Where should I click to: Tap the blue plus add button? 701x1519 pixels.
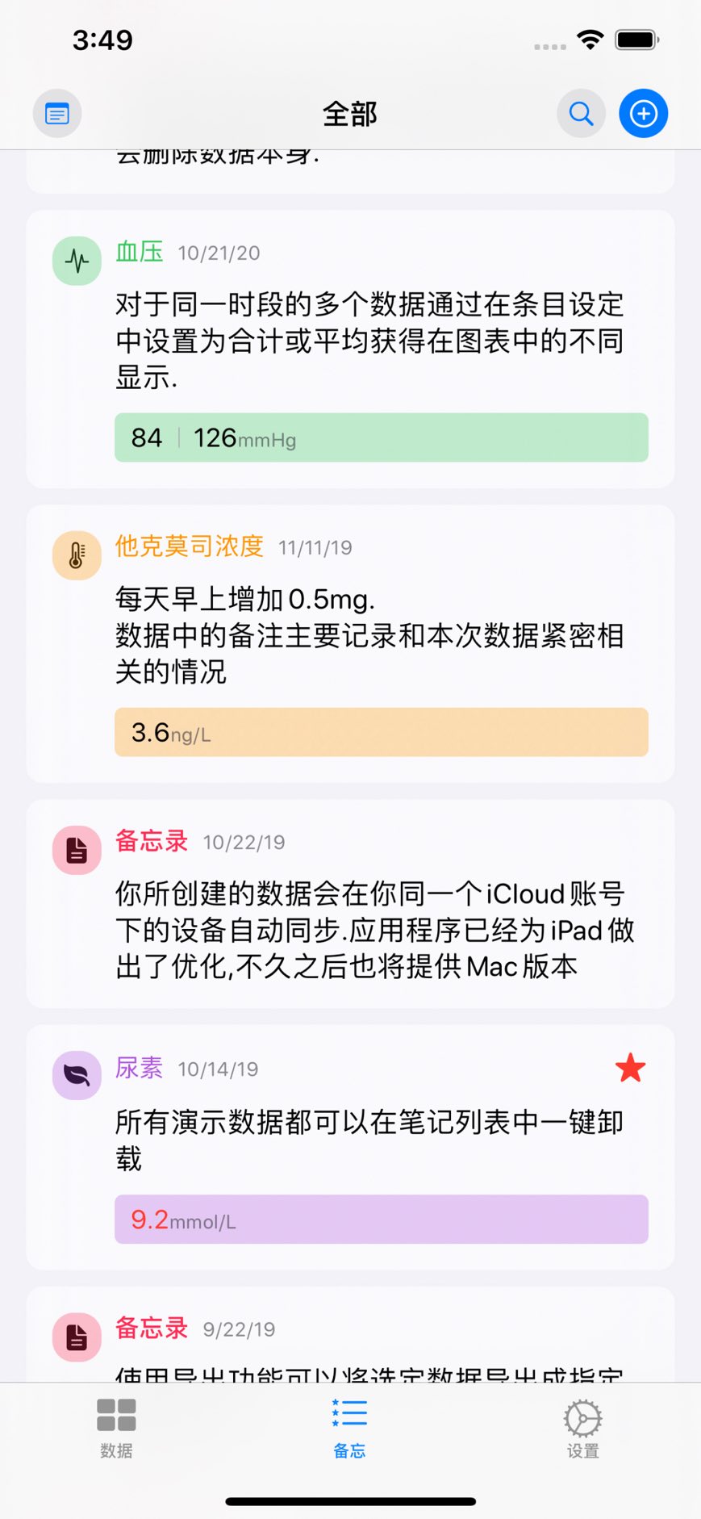(643, 114)
